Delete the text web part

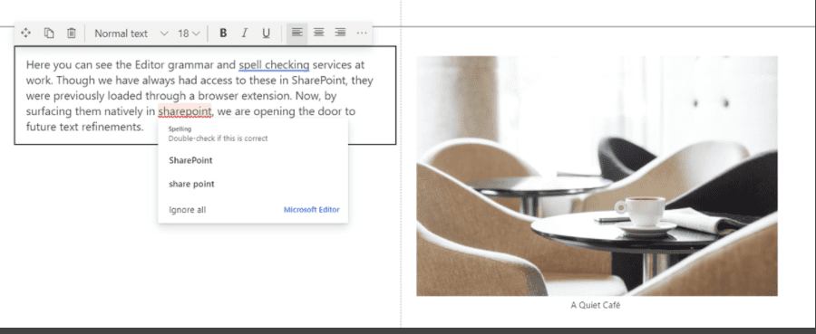(72, 33)
